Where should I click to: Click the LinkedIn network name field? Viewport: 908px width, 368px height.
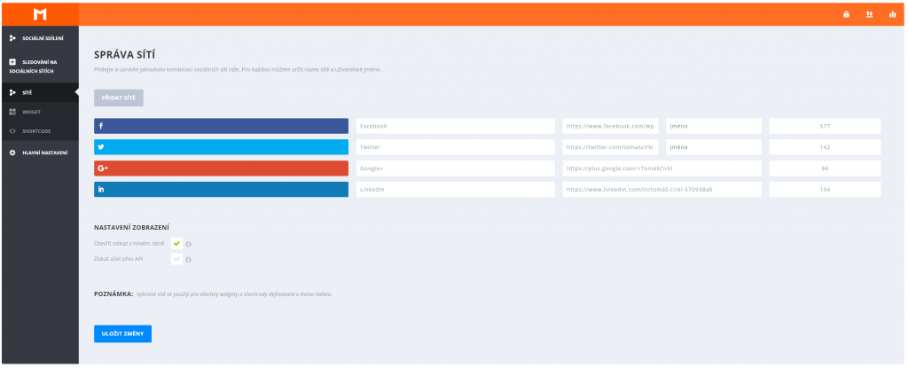(455, 190)
